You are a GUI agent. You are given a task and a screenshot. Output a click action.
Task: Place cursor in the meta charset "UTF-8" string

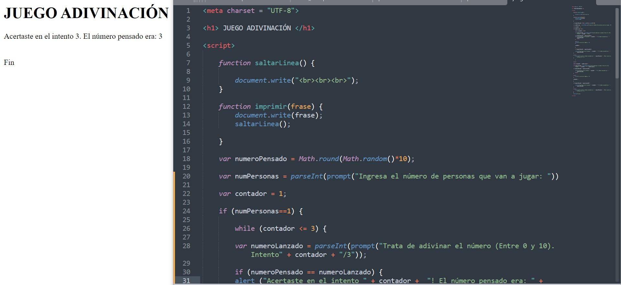281,11
